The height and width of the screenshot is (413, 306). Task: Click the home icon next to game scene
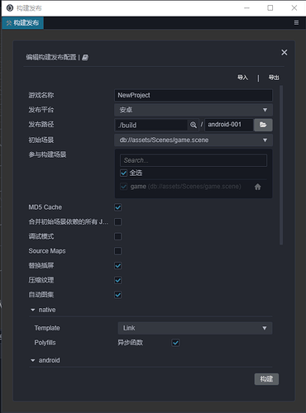(258, 187)
